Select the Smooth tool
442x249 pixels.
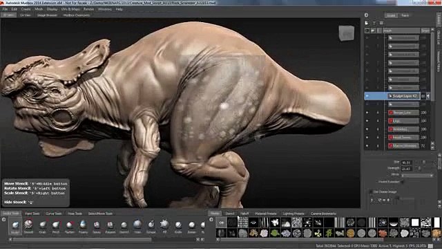point(28,226)
